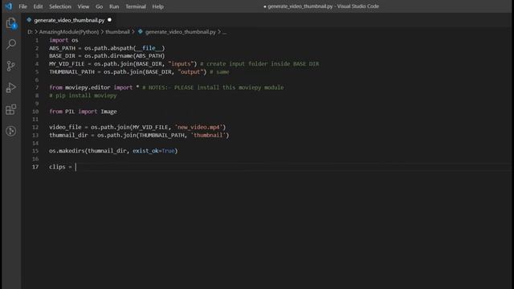Click the '# pip install moviepy' comment
This screenshot has height=289, width=514.
(x=83, y=96)
